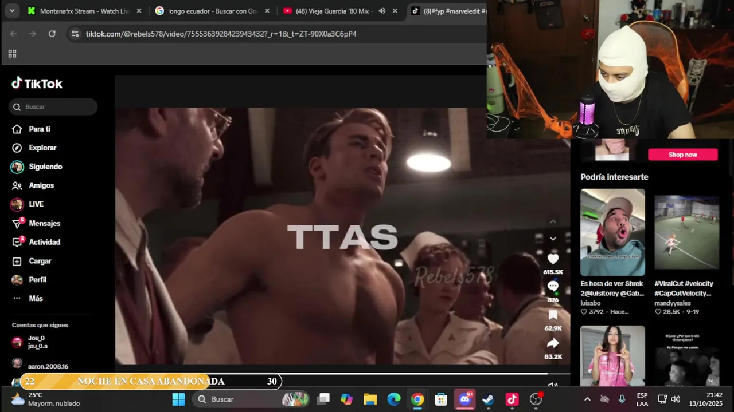
Task: Reload the TikTok page
Action: pyautogui.click(x=52, y=34)
